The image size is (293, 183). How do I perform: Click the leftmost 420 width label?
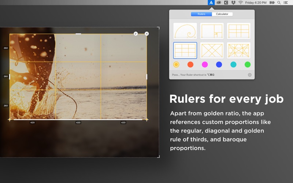(33, 123)
